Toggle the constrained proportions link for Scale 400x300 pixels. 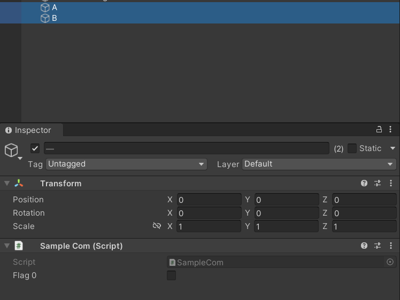(157, 226)
